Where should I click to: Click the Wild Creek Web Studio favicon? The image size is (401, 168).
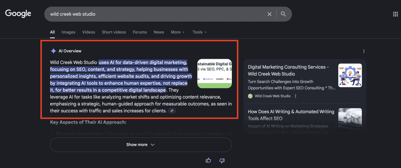(250, 96)
